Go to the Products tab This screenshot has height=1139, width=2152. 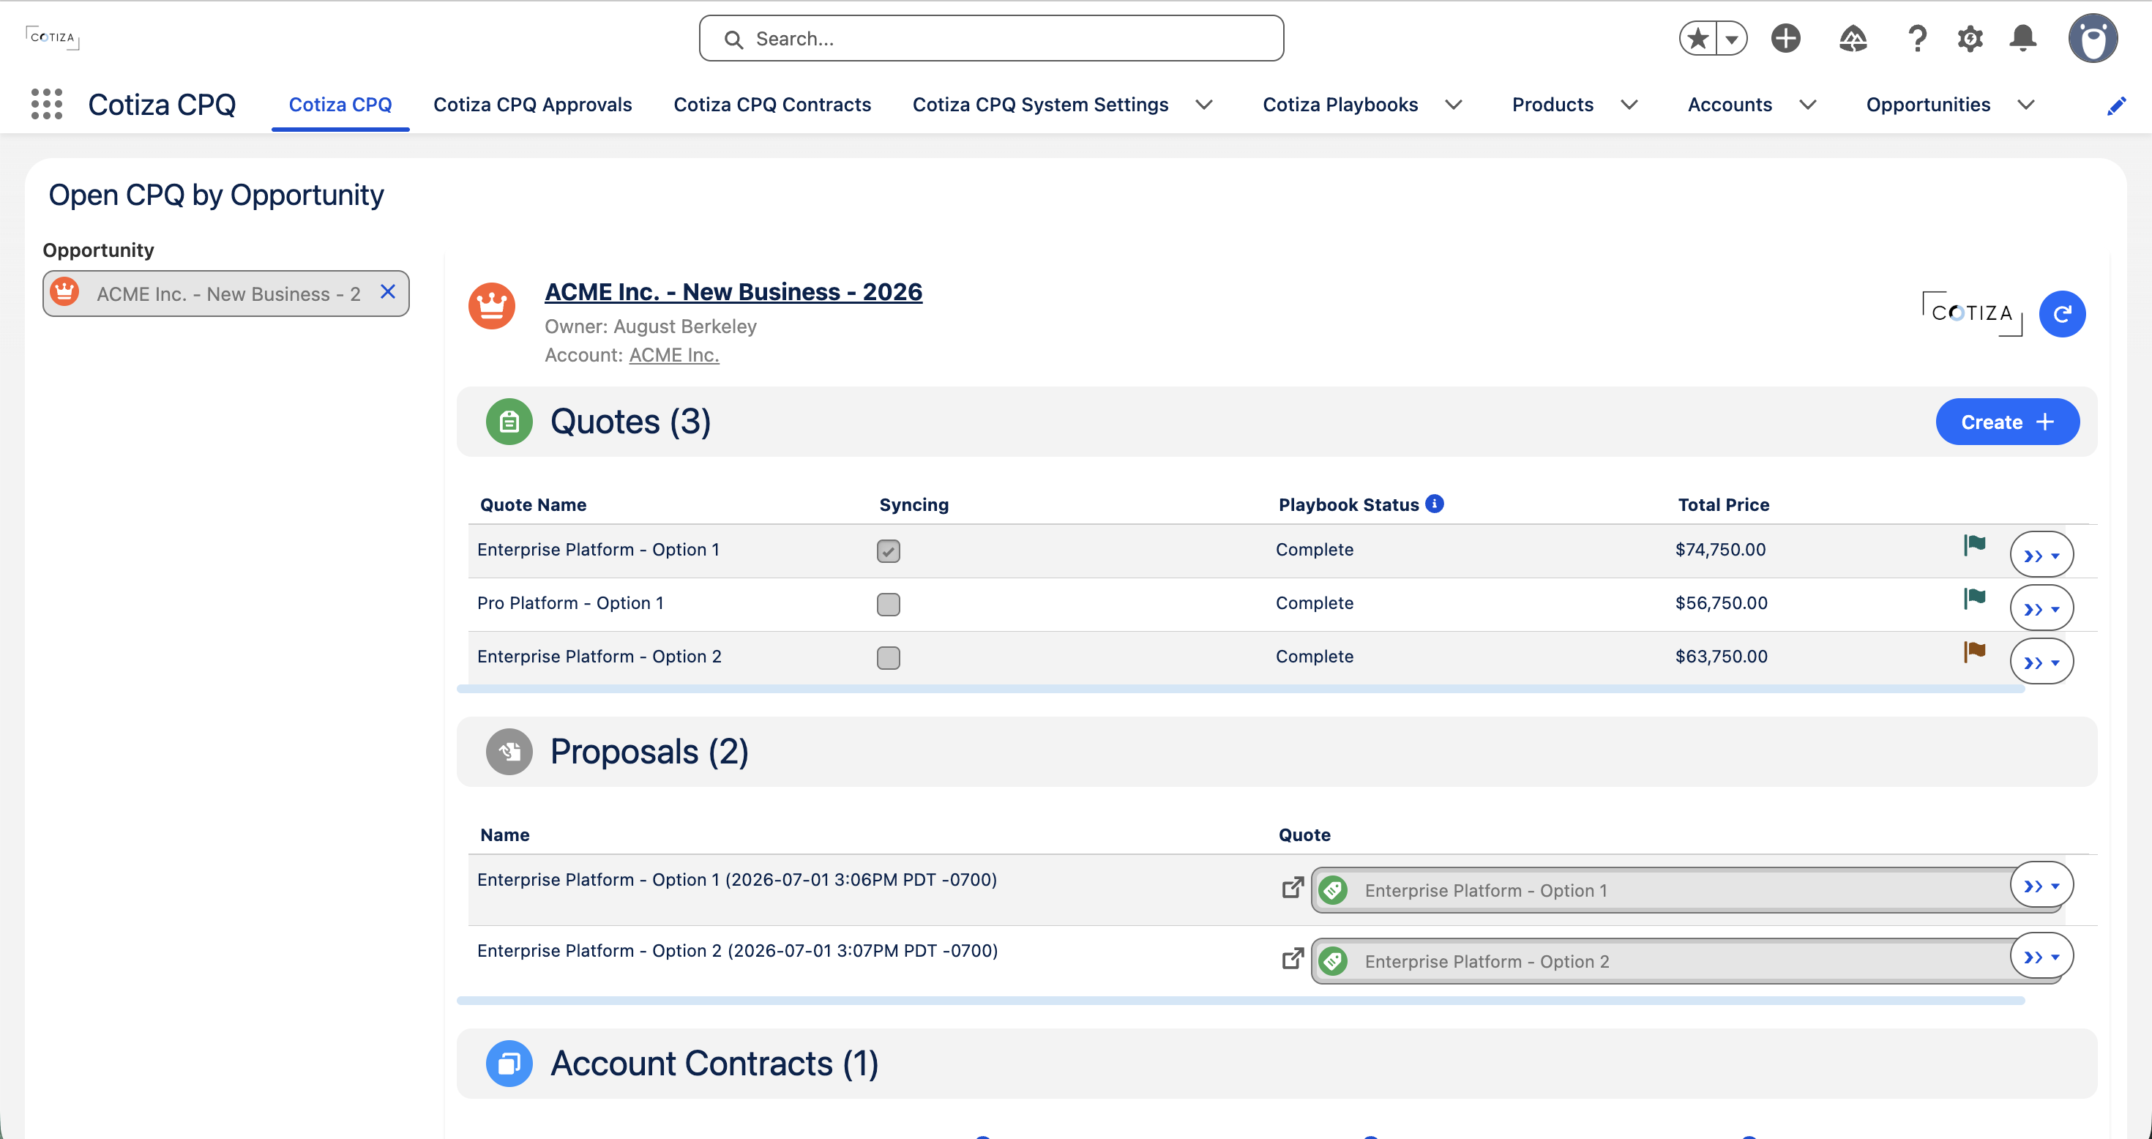pos(1553,105)
